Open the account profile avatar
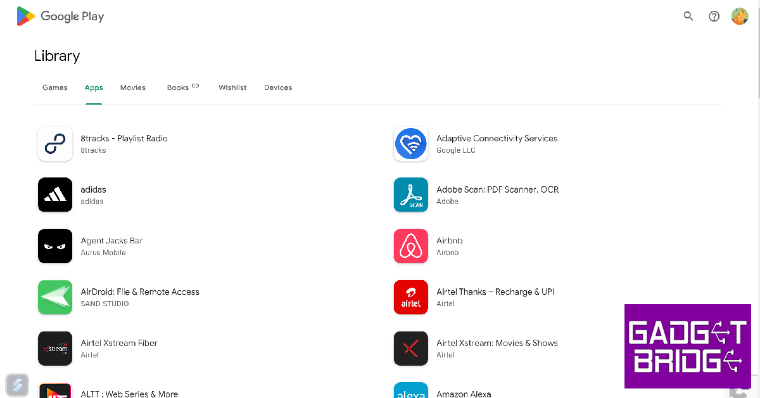 click(740, 16)
